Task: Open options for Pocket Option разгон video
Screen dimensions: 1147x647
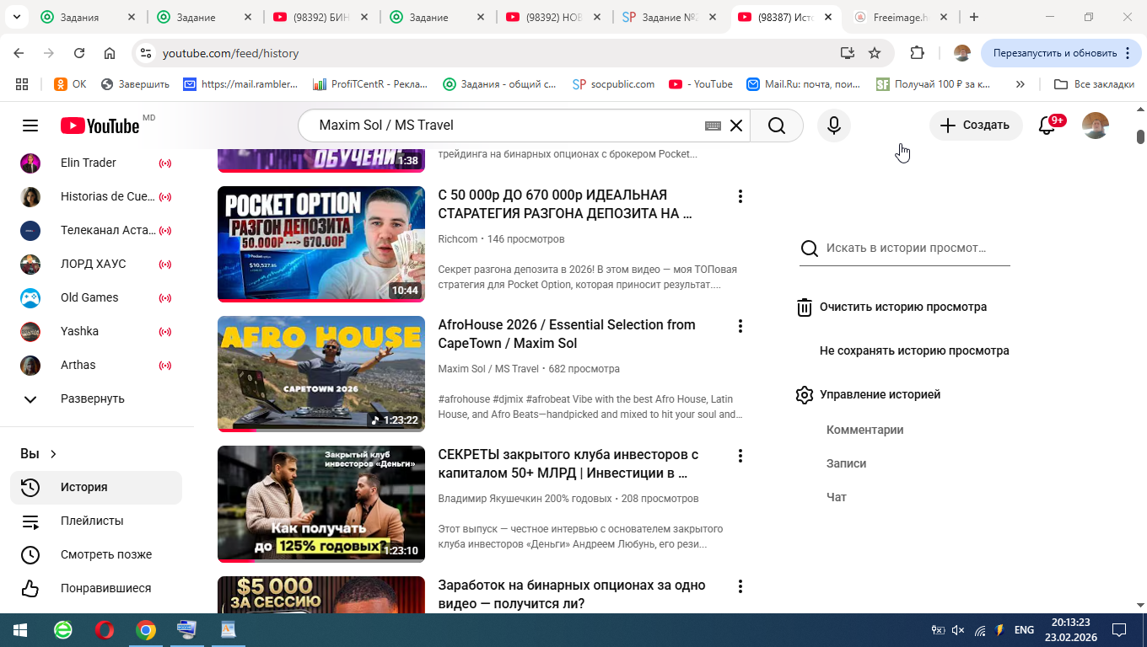Action: coord(740,196)
